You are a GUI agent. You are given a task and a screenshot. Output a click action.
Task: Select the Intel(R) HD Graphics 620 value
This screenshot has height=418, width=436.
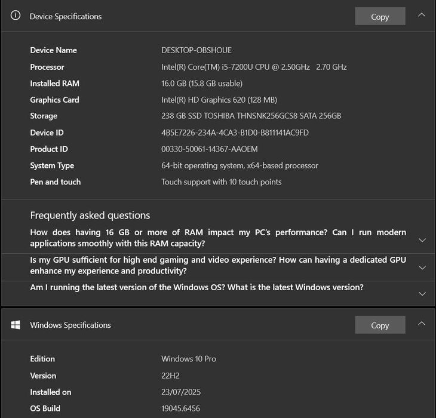point(219,100)
